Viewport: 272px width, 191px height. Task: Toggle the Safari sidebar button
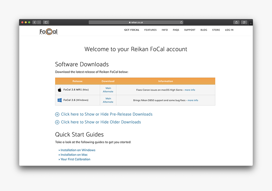(x=46, y=22)
